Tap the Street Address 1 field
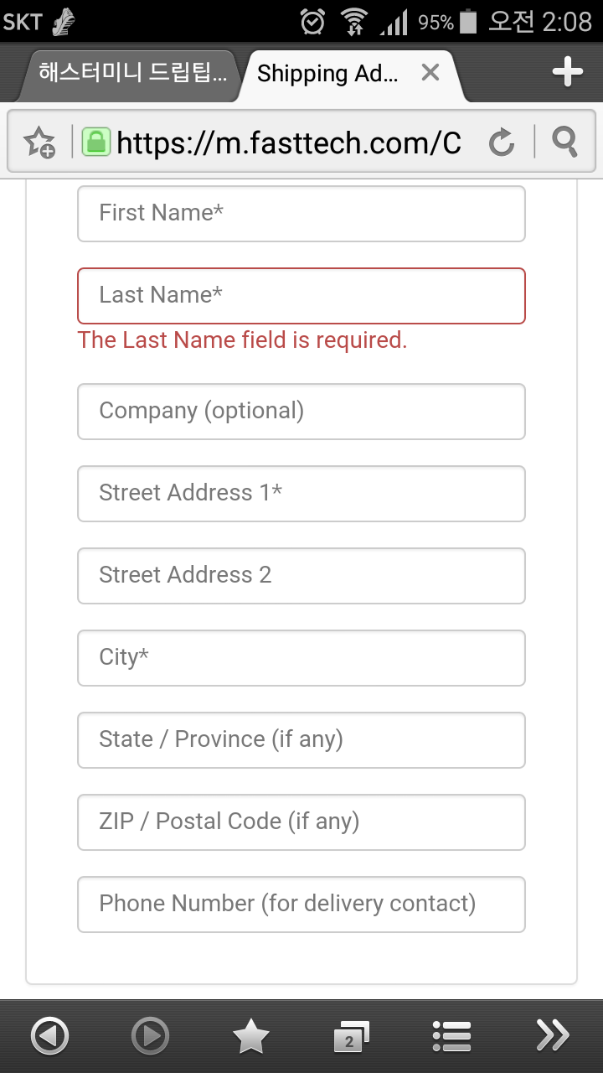This screenshot has height=1073, width=603. pos(301,494)
